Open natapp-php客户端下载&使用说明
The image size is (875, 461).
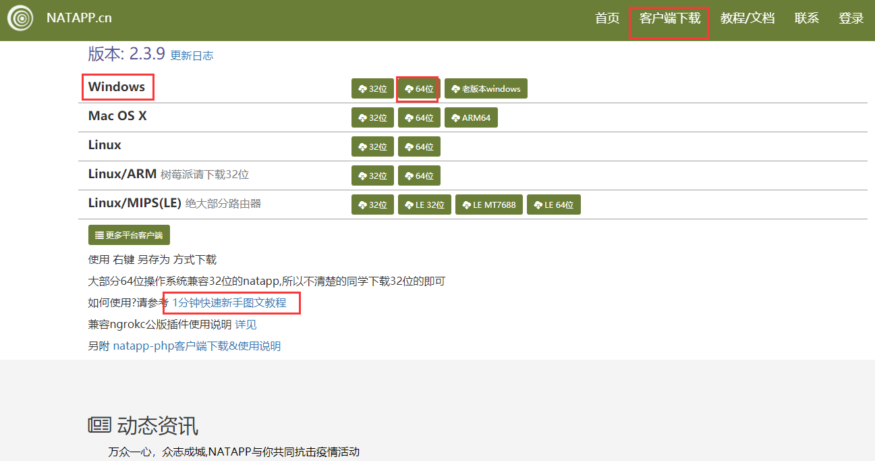tap(196, 346)
